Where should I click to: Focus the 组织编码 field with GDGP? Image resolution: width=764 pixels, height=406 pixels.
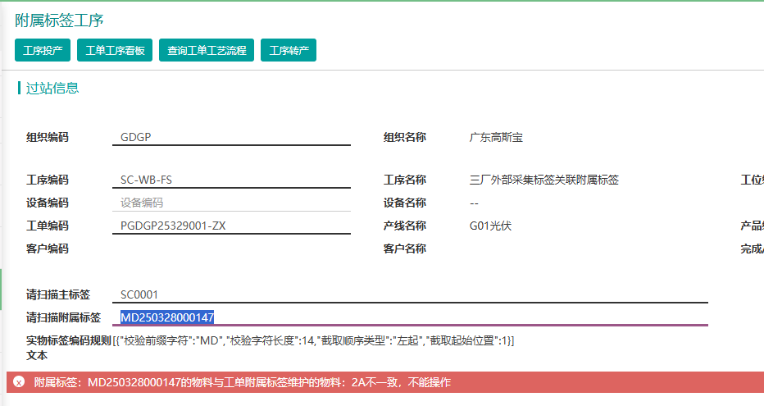[x=231, y=138]
